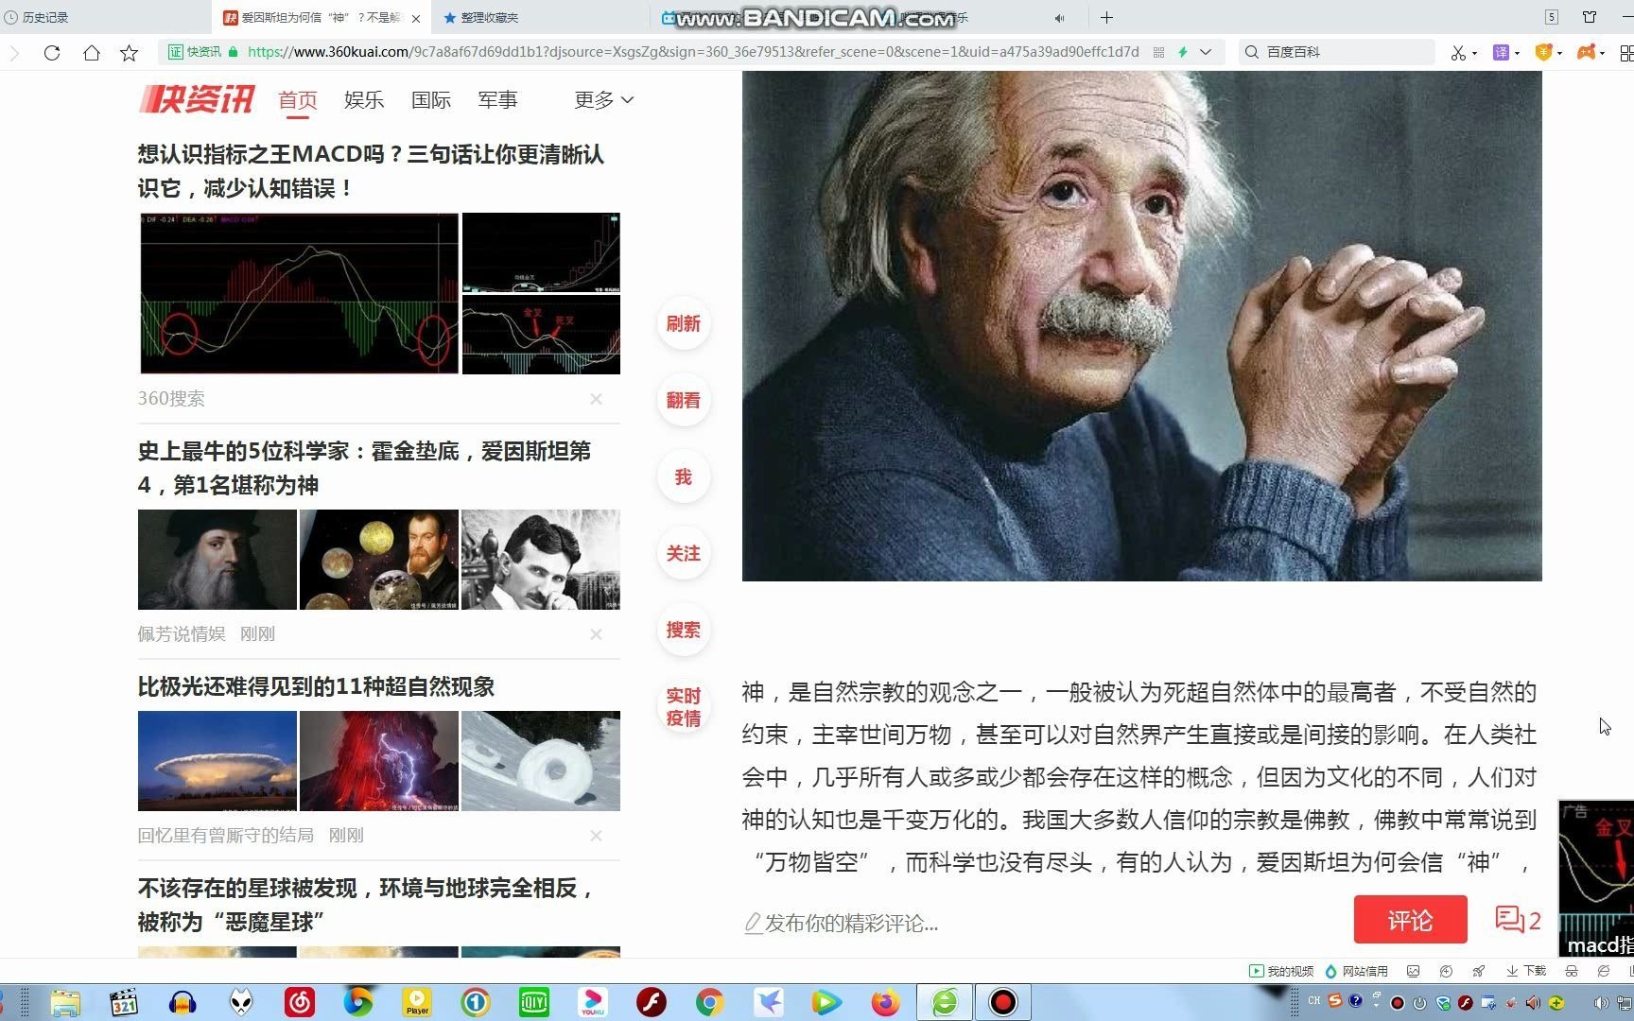Expand the yellow shield icon dropdown

1559,53
